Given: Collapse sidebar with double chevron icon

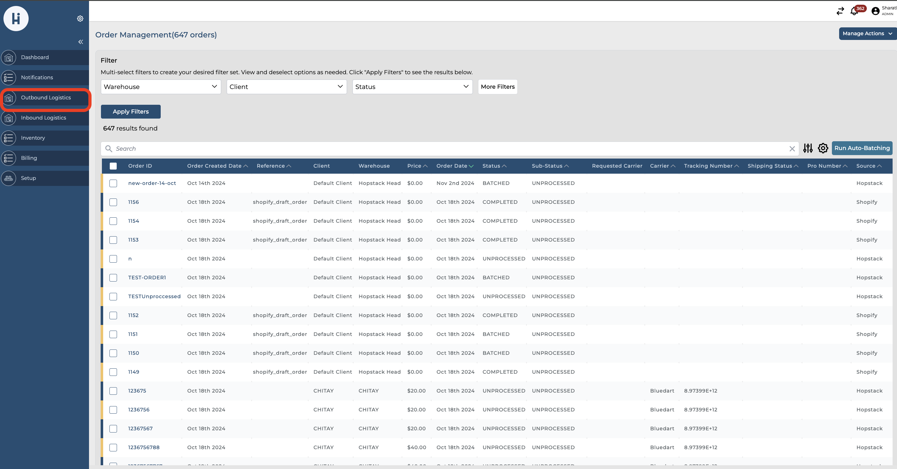Looking at the screenshot, I should (x=81, y=42).
